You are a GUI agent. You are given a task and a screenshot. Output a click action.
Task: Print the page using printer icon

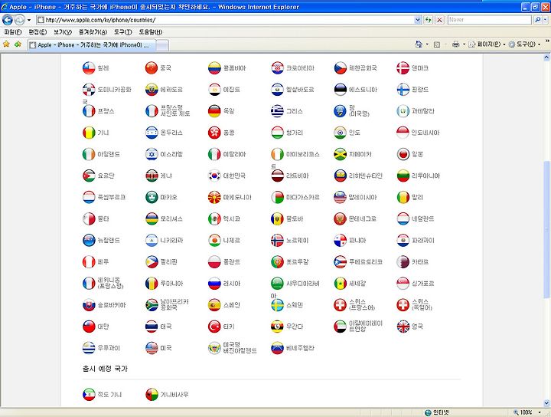pos(455,44)
